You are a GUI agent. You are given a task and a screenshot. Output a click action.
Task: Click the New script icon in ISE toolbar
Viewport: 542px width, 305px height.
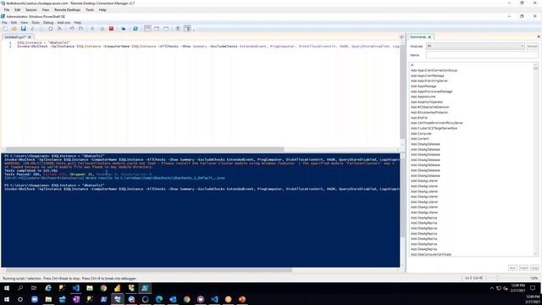tap(5, 29)
